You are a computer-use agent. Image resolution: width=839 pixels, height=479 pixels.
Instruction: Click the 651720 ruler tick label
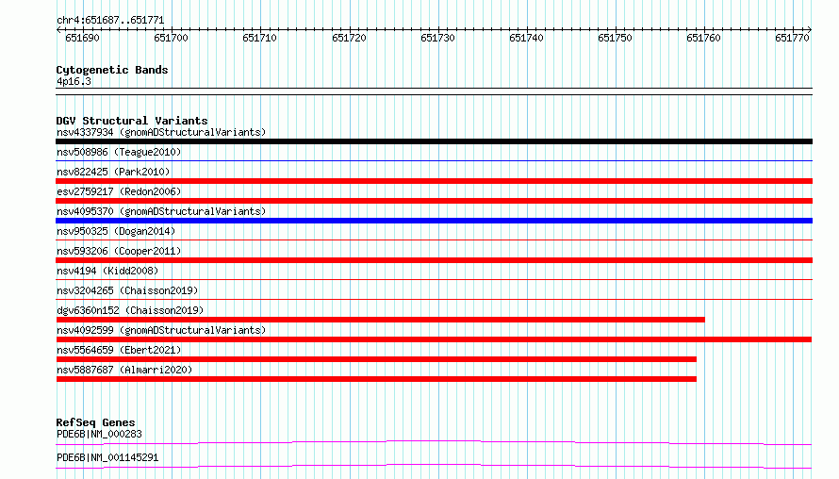[349, 38]
